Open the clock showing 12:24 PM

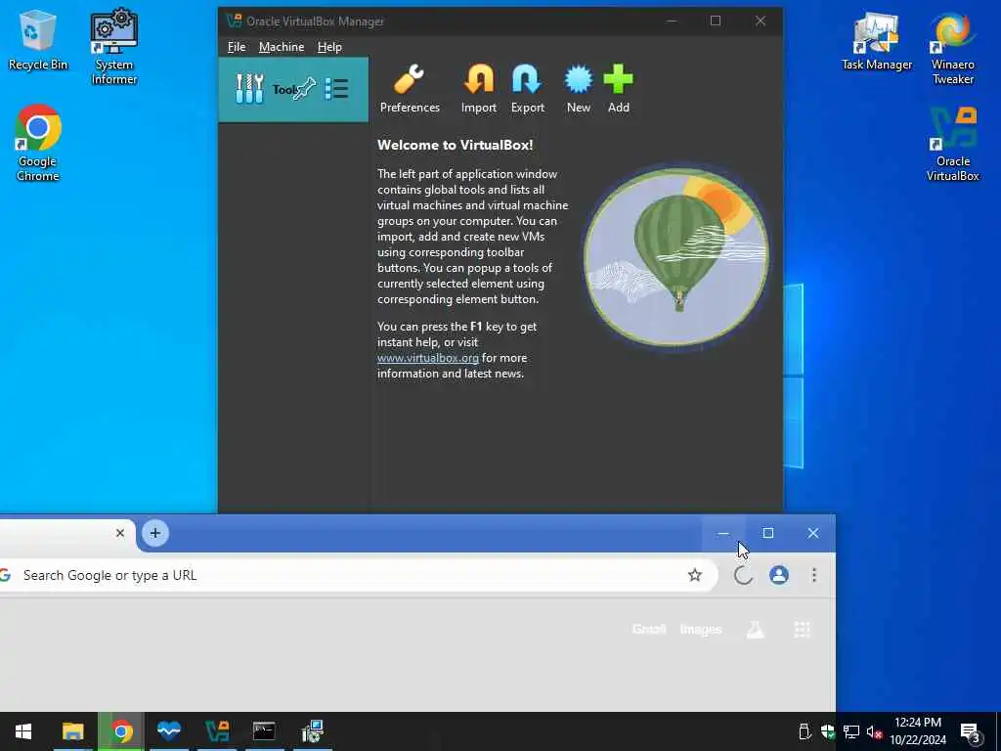pos(917,731)
